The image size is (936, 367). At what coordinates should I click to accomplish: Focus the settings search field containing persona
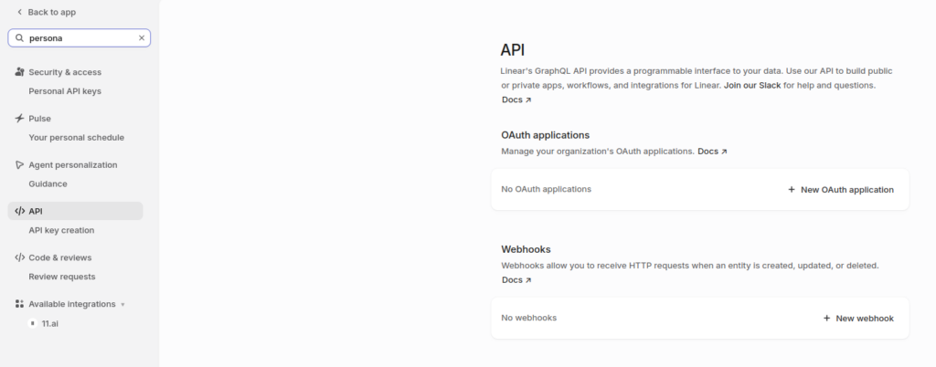(x=80, y=38)
